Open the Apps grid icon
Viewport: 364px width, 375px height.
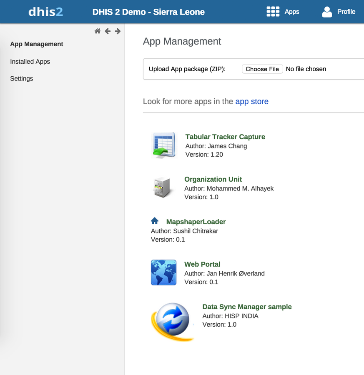click(273, 12)
